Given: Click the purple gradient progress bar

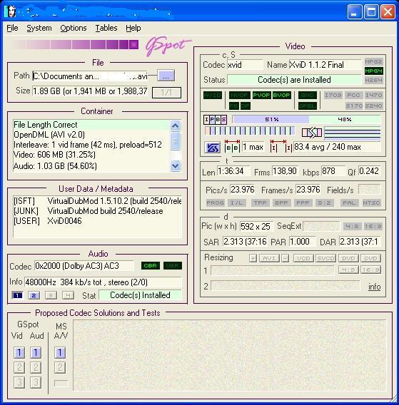Looking at the screenshot, I should [x=74, y=44].
